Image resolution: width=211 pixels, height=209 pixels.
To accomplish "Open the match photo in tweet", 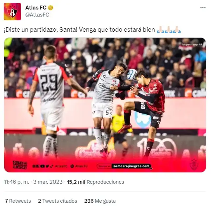I will click(x=105, y=105).
